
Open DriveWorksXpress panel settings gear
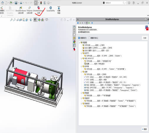pos(145,19)
